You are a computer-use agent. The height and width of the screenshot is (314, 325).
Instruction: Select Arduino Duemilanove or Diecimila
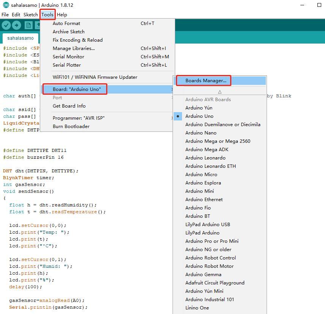pos(220,124)
